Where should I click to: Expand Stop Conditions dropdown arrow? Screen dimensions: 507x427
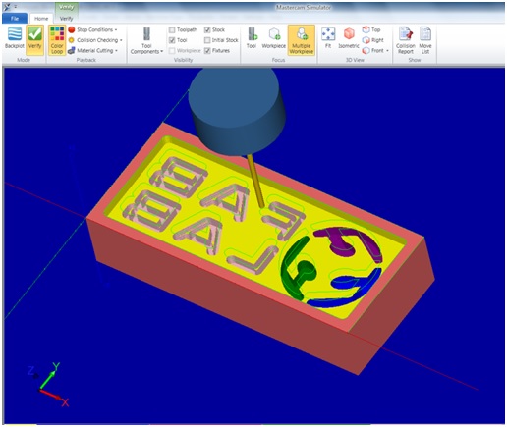pyautogui.click(x=116, y=30)
